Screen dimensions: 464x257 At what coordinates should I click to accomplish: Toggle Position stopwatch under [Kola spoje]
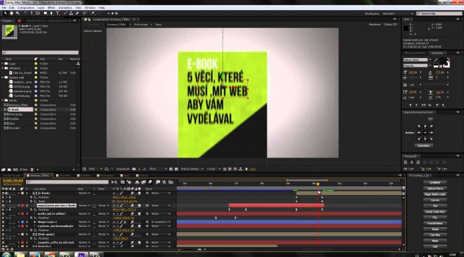pos(31,238)
